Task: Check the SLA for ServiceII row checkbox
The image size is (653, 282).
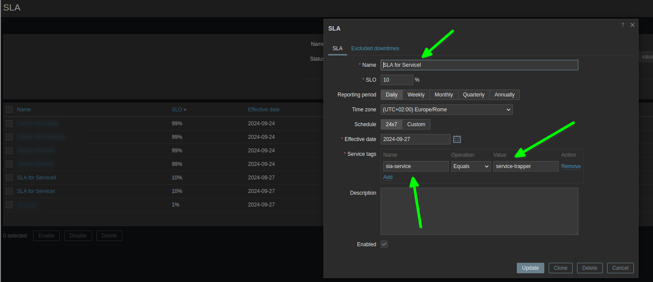Action: pos(9,178)
